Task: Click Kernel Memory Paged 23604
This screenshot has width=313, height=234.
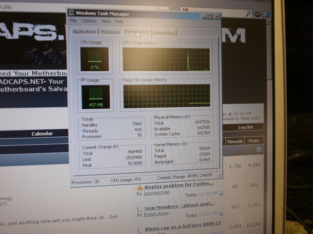Action: point(205,154)
